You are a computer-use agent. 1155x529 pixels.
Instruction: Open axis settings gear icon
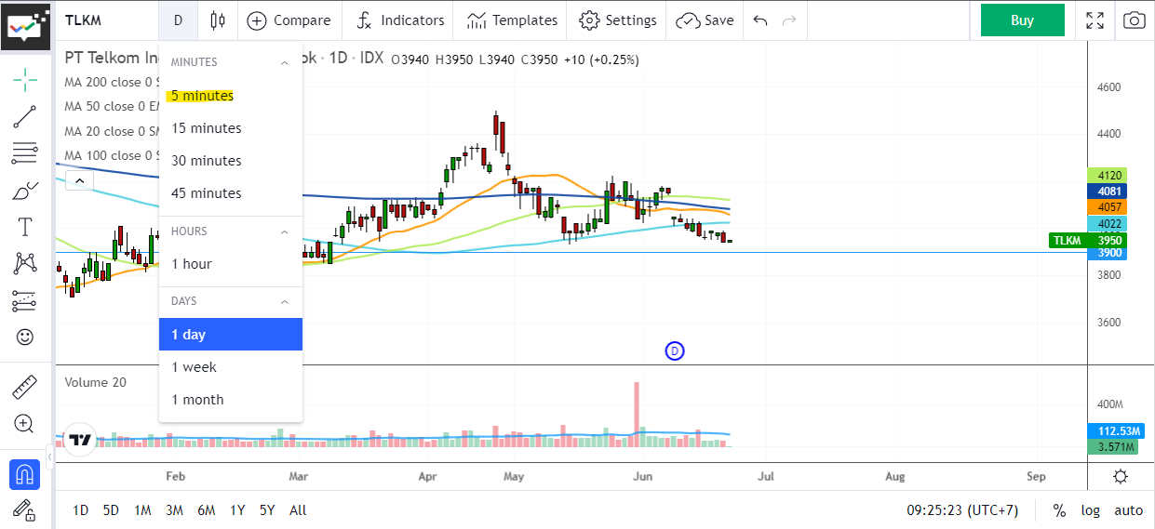[1121, 477]
